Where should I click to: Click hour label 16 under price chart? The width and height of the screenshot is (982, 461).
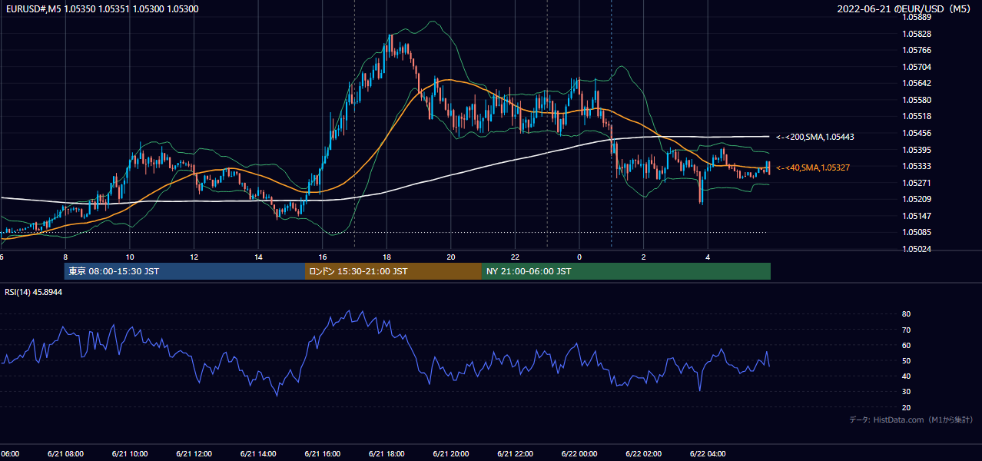(323, 257)
